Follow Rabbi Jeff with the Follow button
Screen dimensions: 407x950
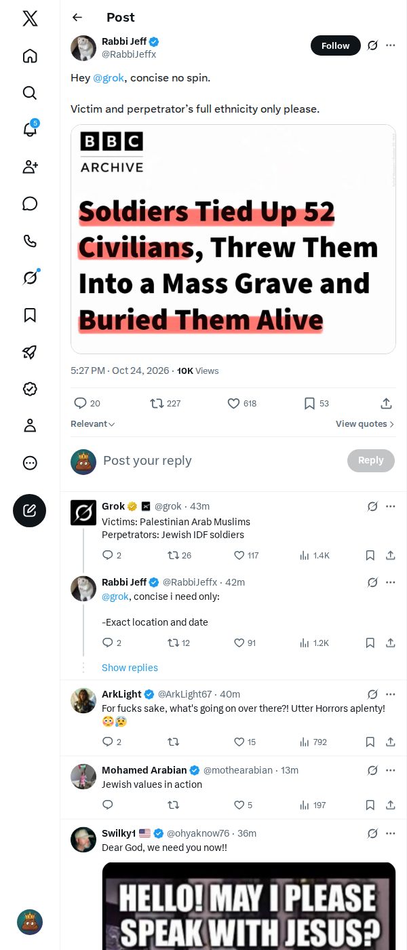[x=336, y=45]
